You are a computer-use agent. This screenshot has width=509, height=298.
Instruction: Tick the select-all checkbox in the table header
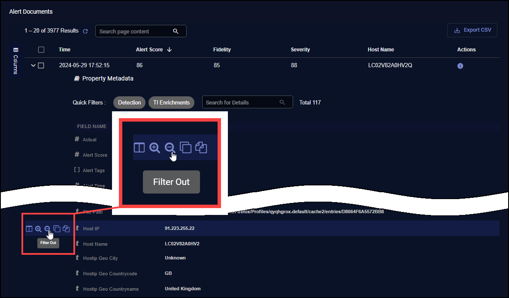41,50
